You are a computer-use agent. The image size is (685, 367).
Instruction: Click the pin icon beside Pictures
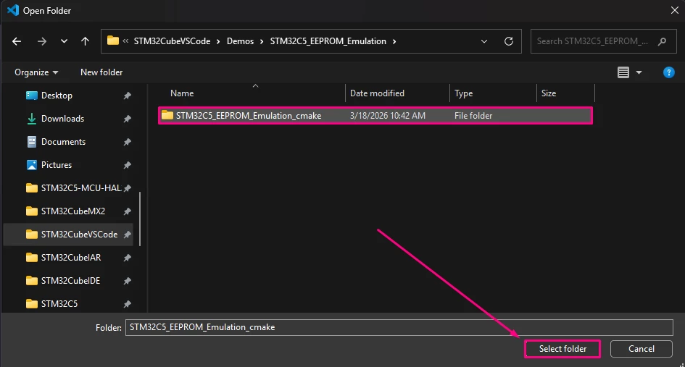(x=127, y=165)
